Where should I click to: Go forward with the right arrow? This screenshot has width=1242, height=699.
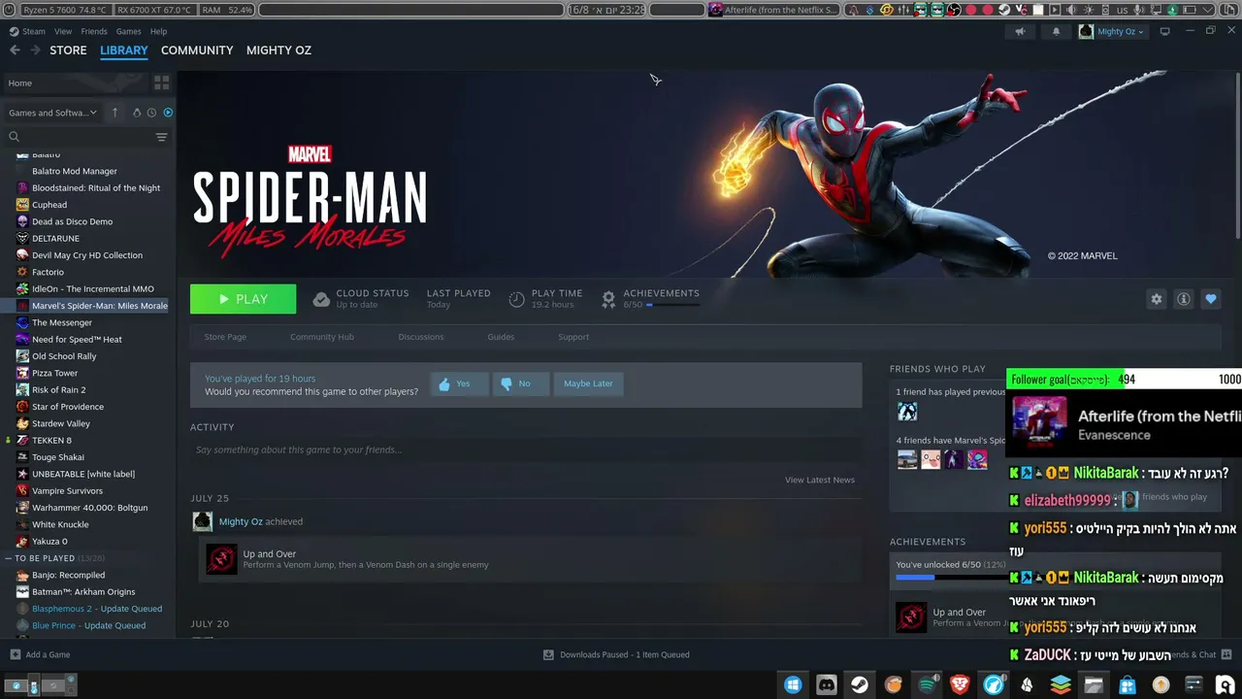tap(35, 50)
